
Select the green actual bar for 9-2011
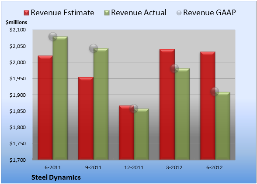pyautogui.click(x=101, y=104)
